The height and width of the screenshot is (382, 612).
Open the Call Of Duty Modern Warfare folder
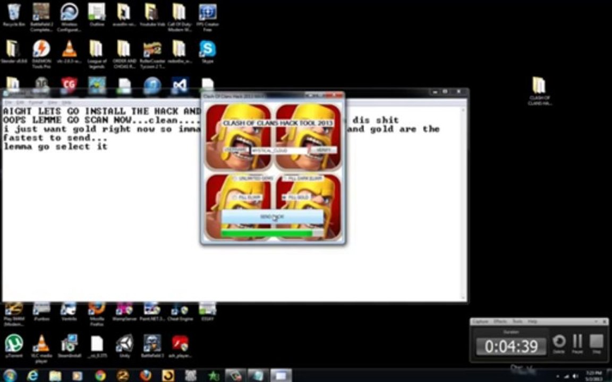[180, 16]
